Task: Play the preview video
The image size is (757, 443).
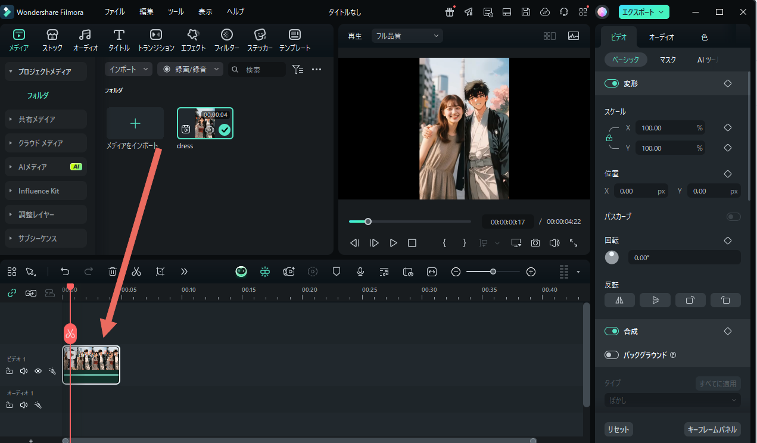Action: 393,243
